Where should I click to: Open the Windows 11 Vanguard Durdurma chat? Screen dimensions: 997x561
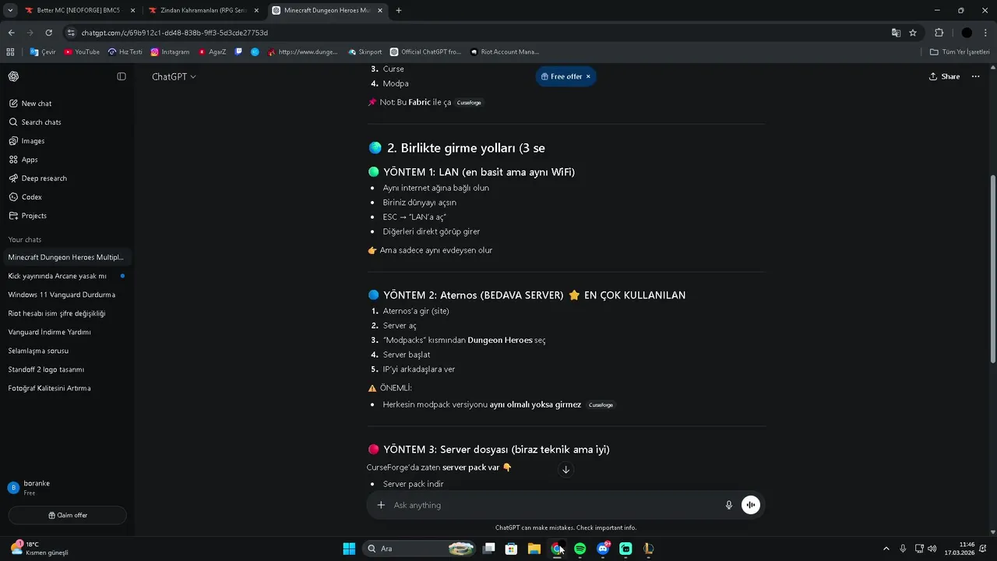pos(66,295)
